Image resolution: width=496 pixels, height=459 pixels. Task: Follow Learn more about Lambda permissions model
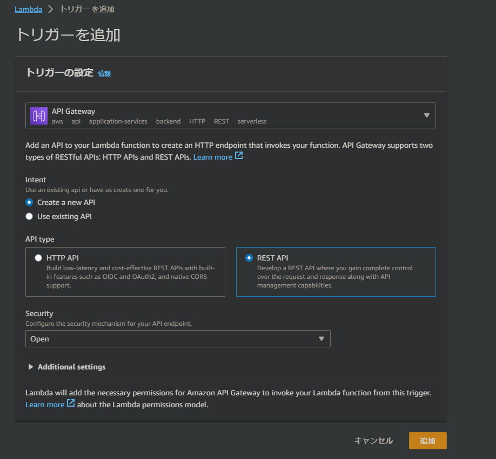[45, 405]
